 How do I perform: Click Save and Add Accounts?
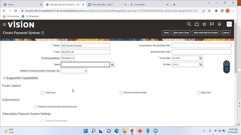coord(206,33)
